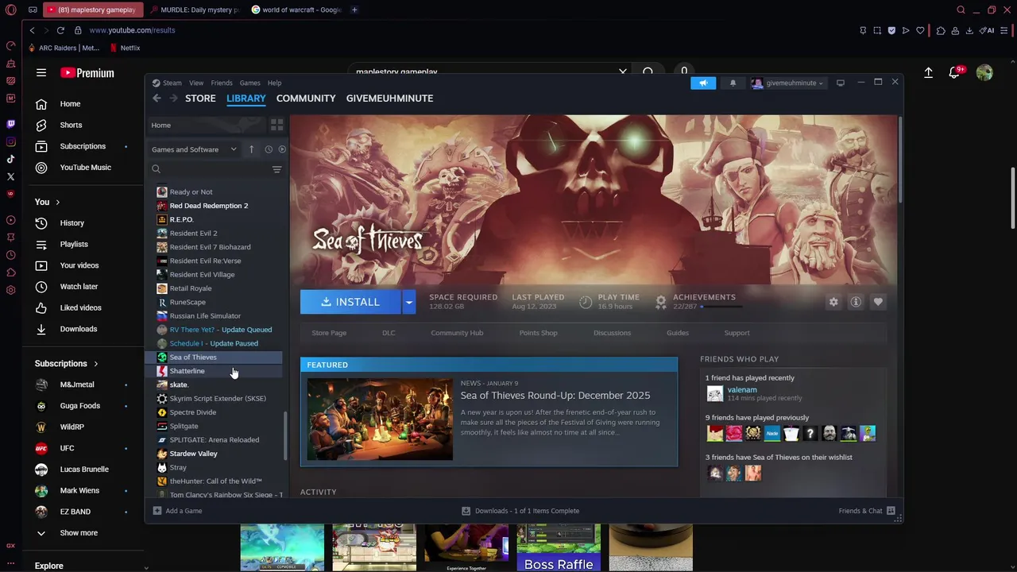Click the YouTube Premium logo
The height and width of the screenshot is (572, 1017).
tap(87, 73)
